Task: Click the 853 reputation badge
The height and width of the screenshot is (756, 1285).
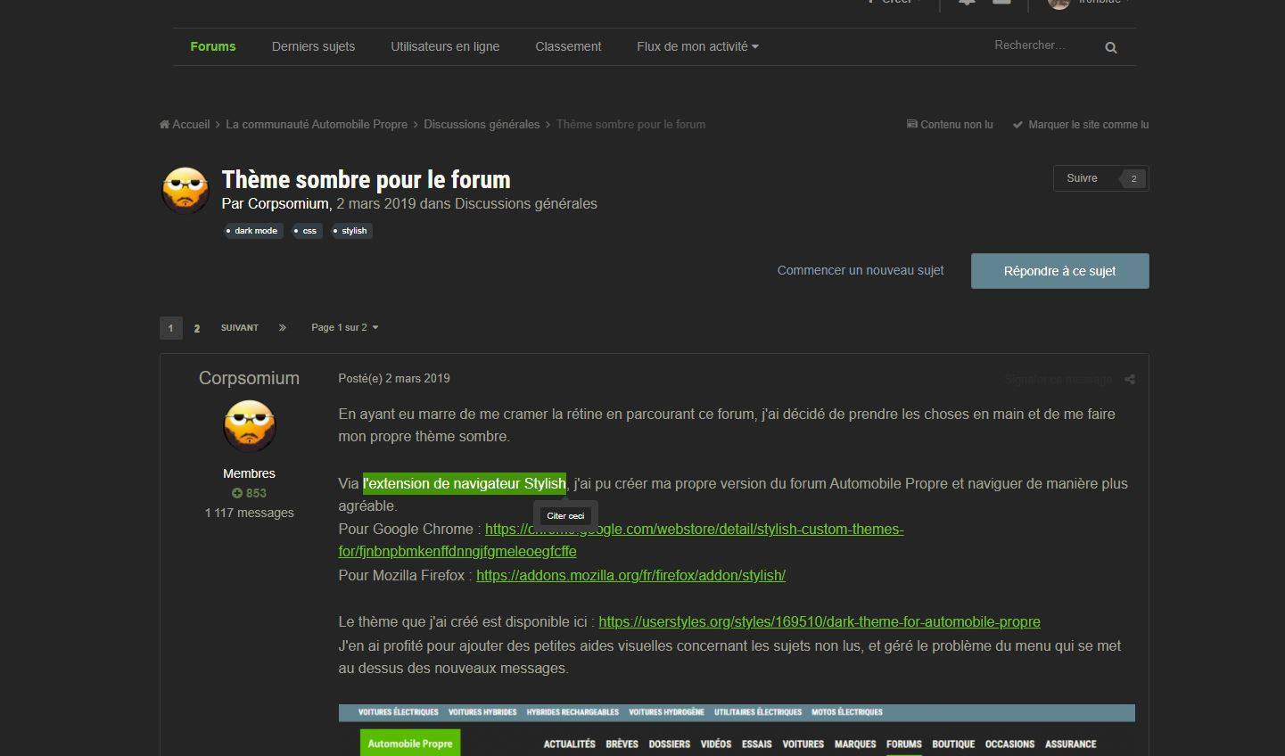Action: click(250, 493)
